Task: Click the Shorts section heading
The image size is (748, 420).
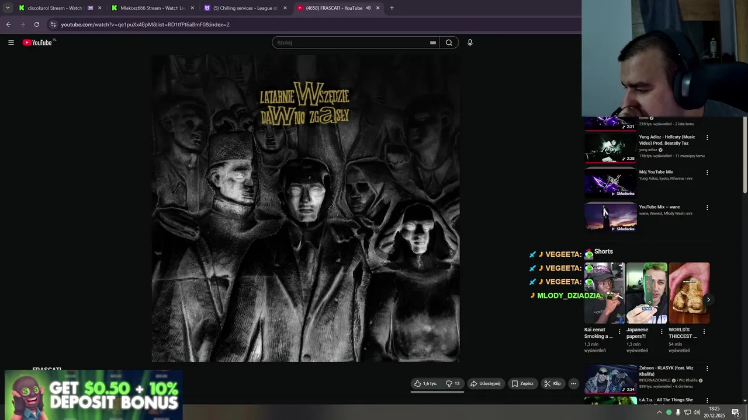Action: click(604, 251)
